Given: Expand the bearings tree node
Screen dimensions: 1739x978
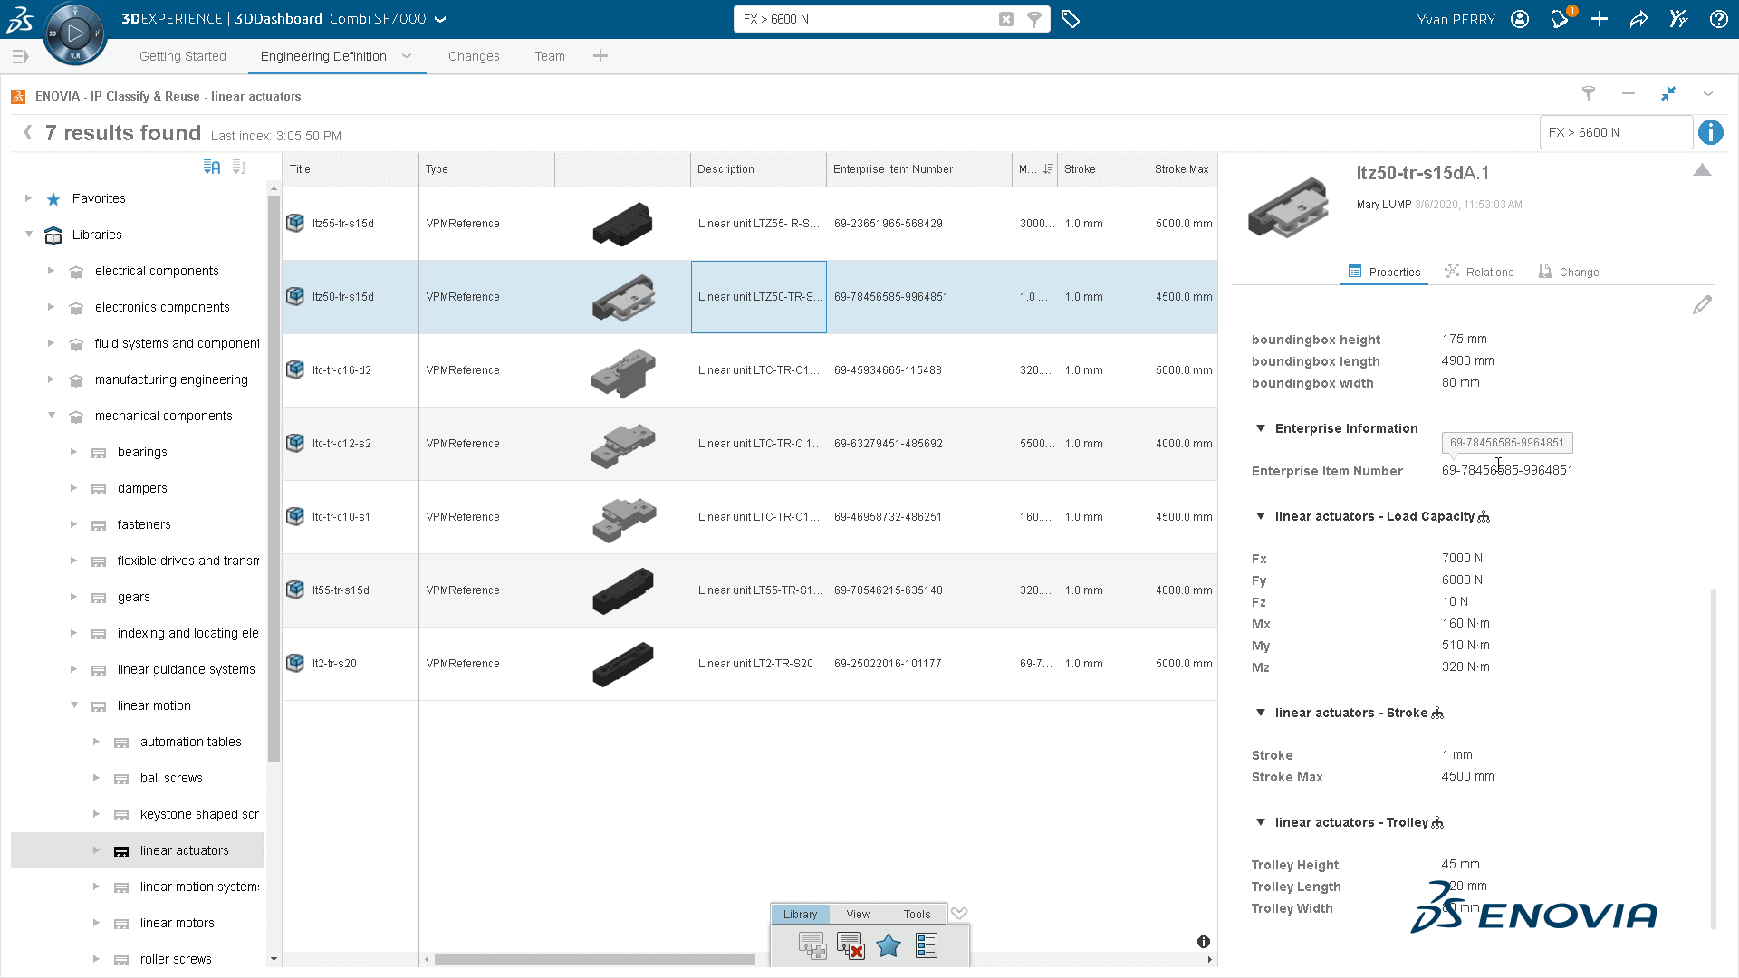Looking at the screenshot, I should click(74, 452).
